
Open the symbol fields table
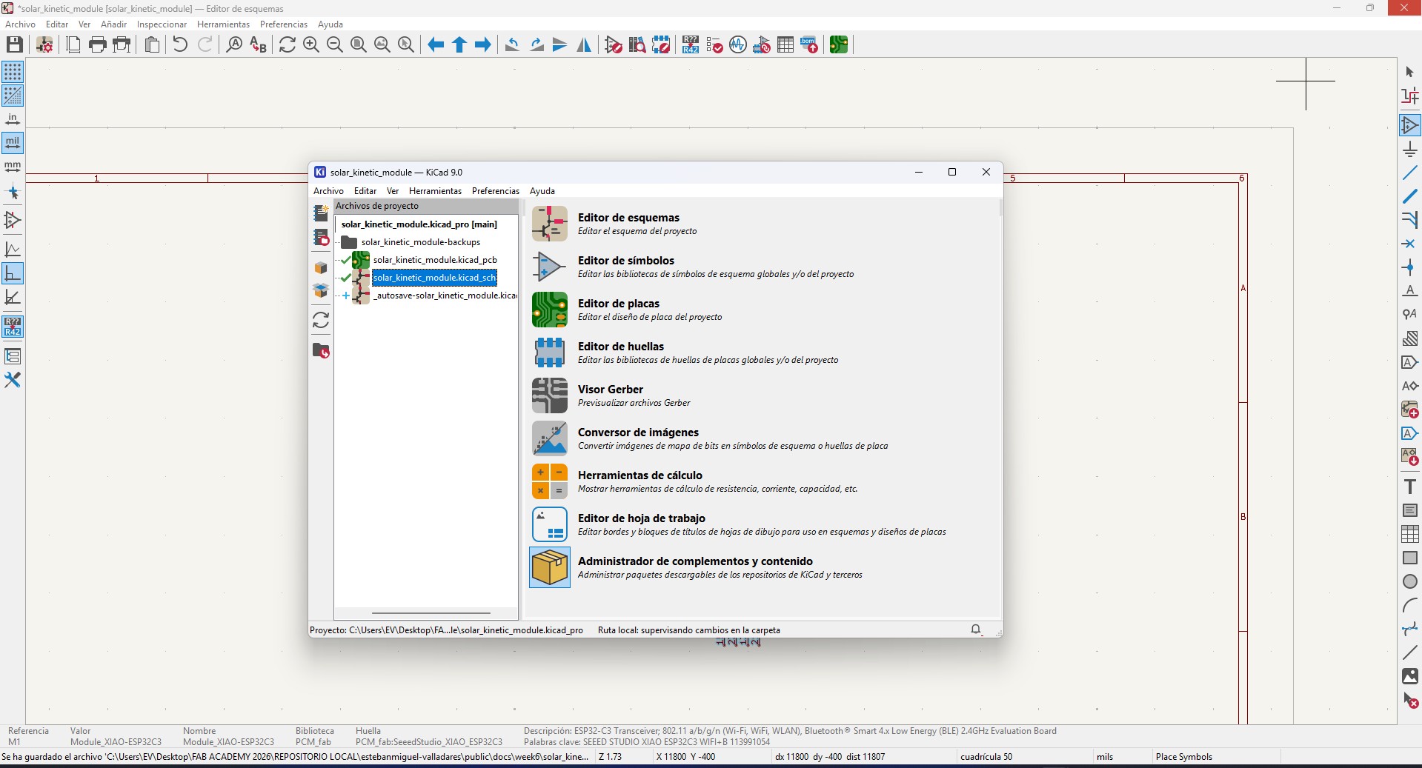click(x=785, y=44)
